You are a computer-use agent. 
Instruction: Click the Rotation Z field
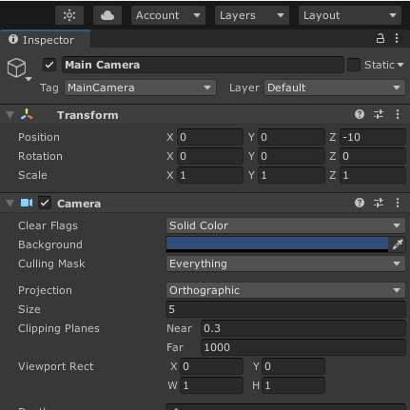(x=373, y=156)
